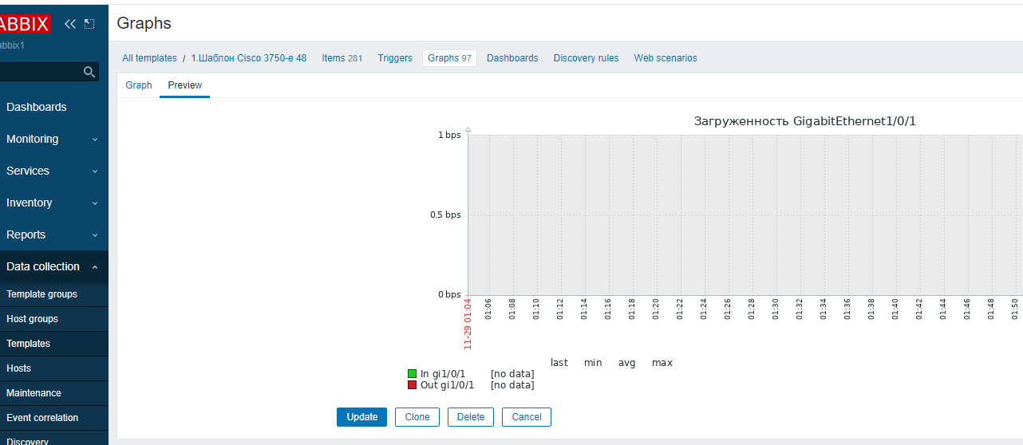Click the Reports chevron arrow

pyautogui.click(x=95, y=235)
